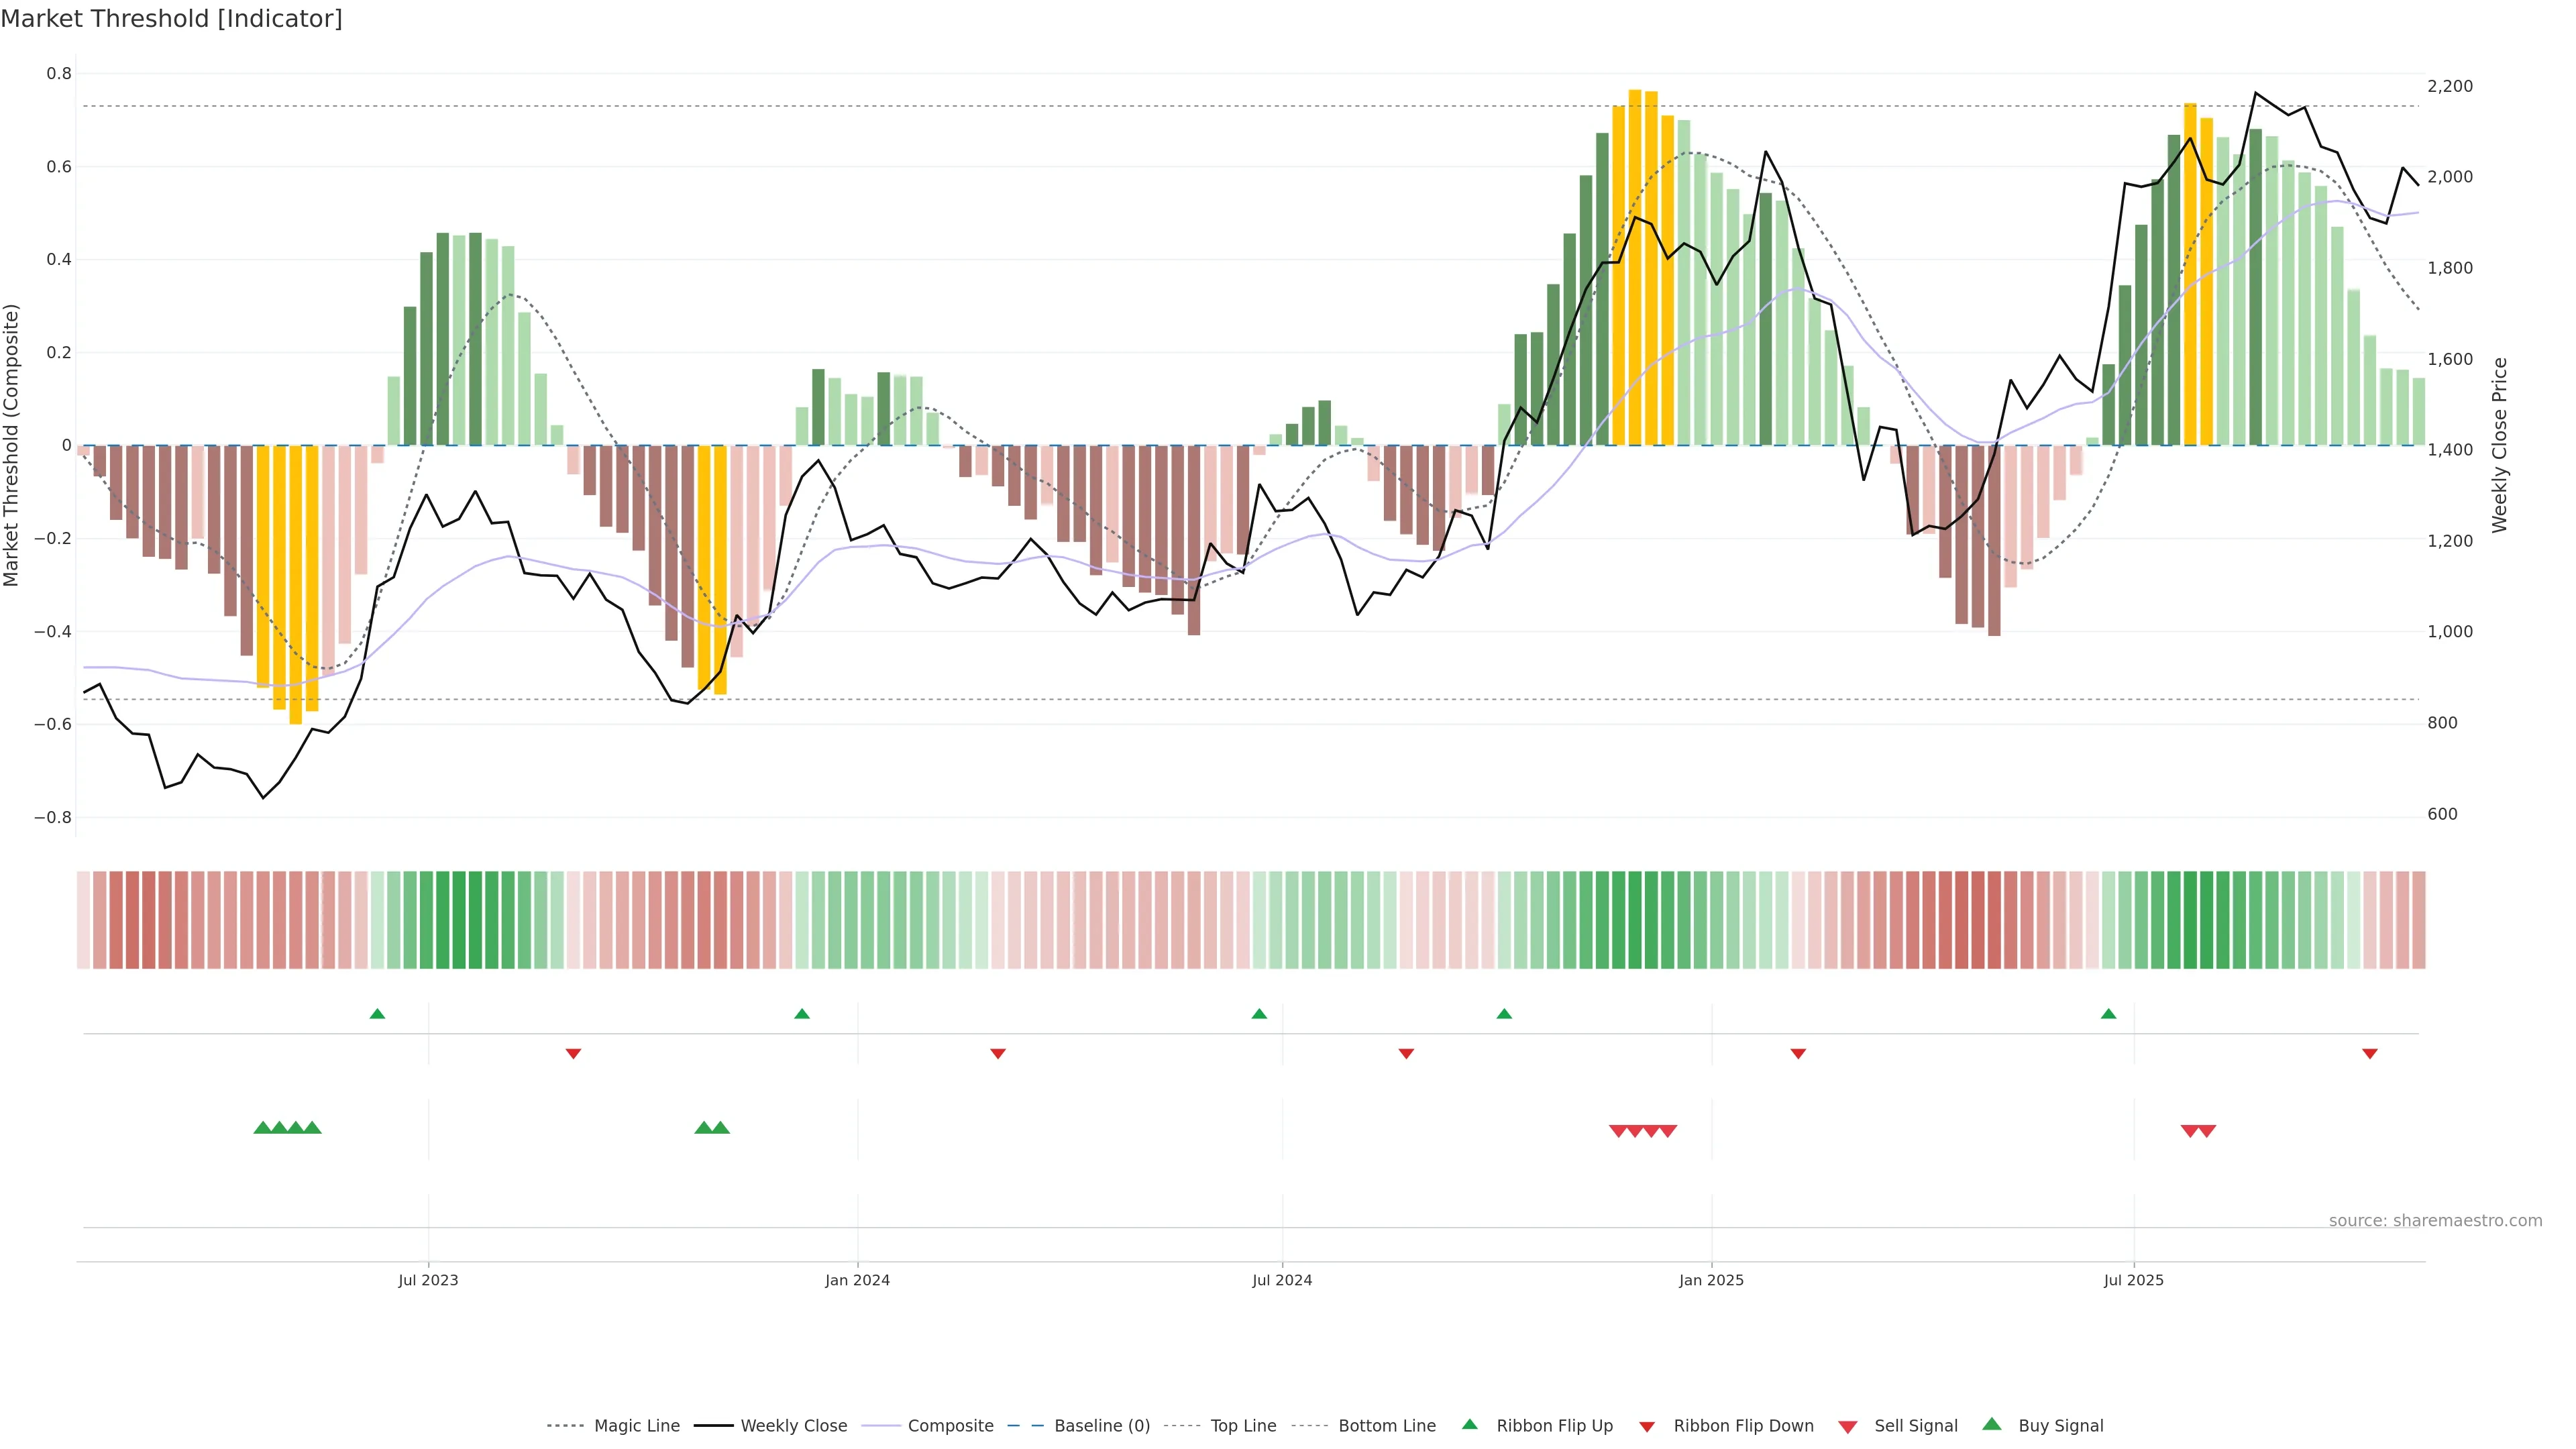This screenshot has width=2576, height=1449.
Task: Click rightmost red Ribbon Flip Down marker
Action: point(2369,1054)
